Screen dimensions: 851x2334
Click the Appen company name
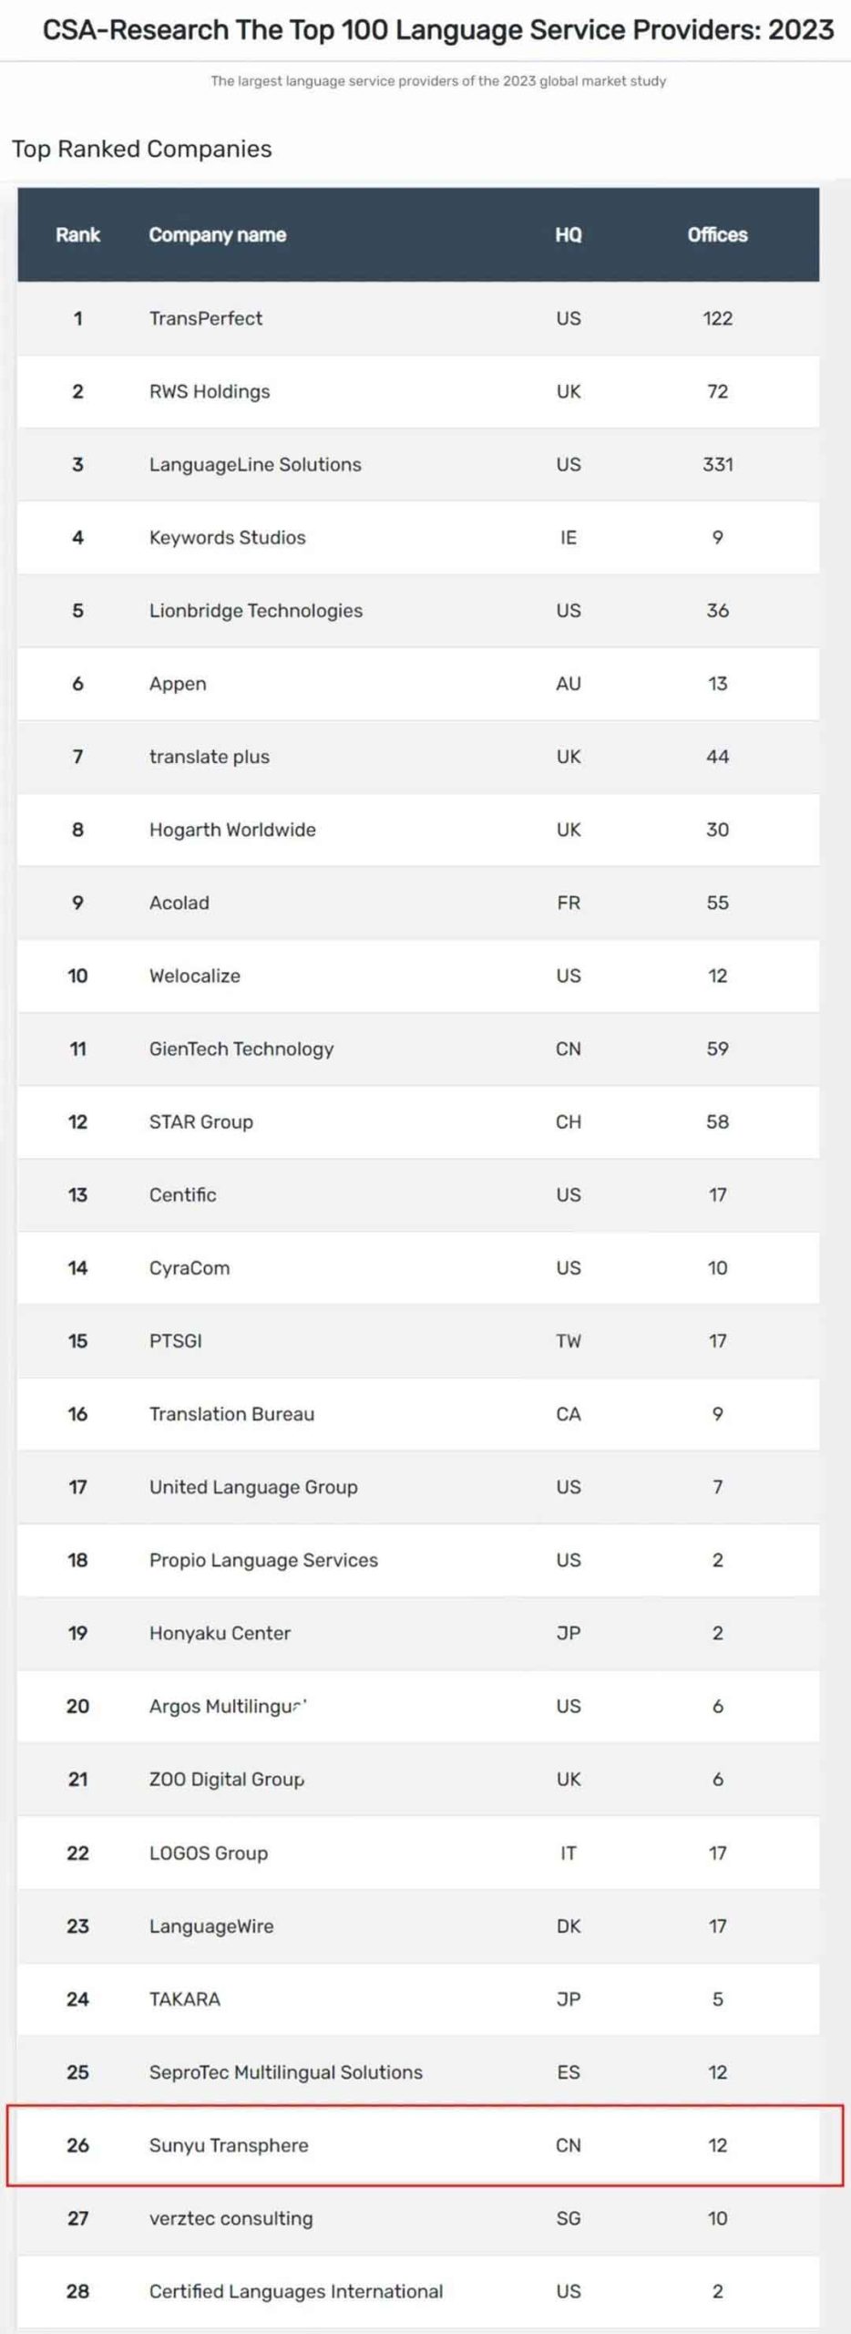(x=178, y=684)
